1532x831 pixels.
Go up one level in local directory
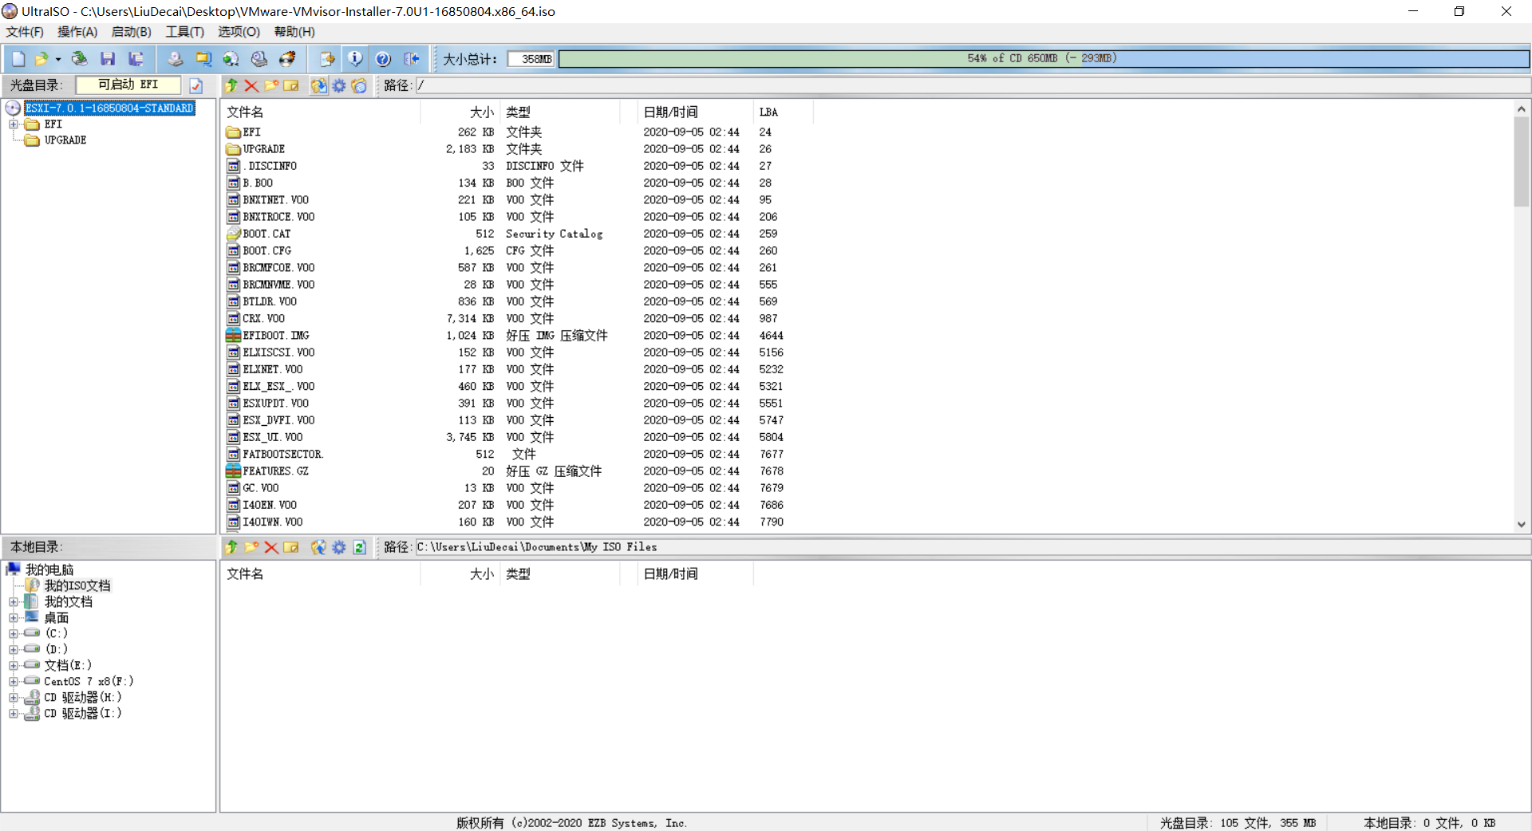[x=231, y=547]
